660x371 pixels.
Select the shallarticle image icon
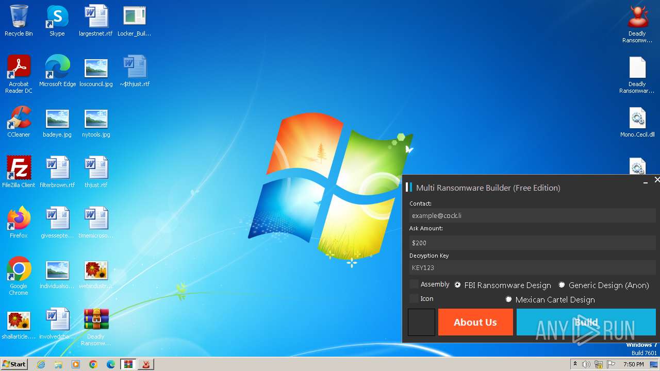pos(19,324)
